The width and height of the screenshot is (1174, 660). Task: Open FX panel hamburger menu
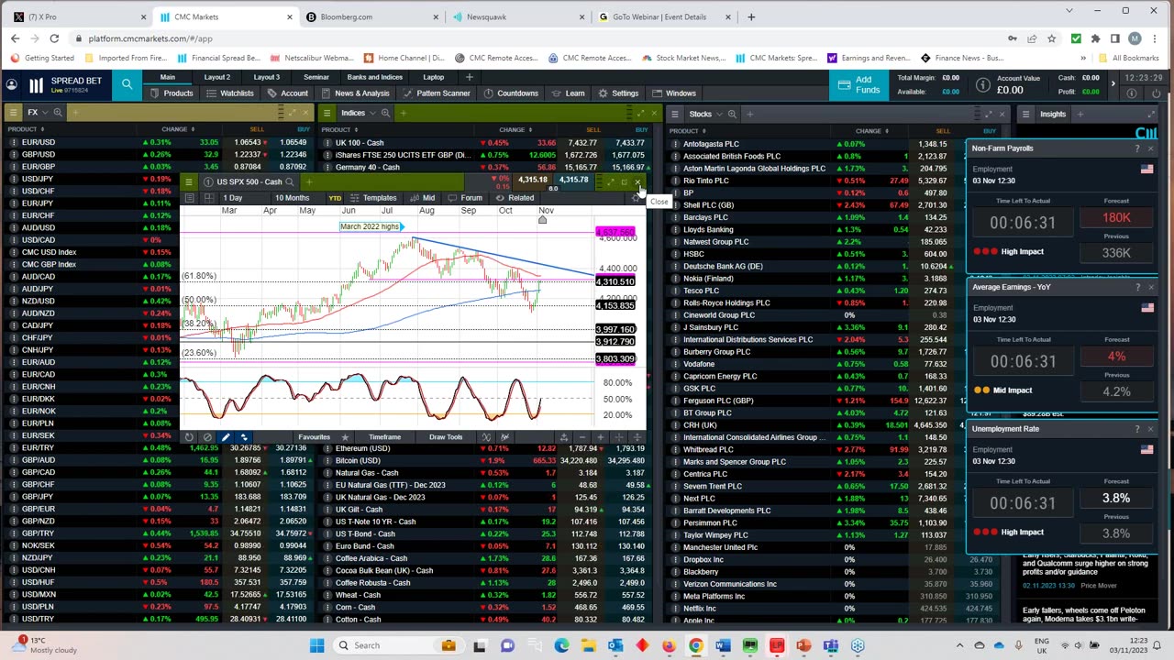pos(13,113)
